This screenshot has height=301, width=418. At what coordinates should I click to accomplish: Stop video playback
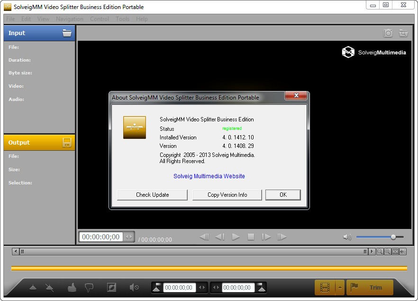251,237
